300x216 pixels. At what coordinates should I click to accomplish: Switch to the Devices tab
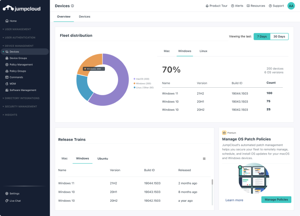84,16
